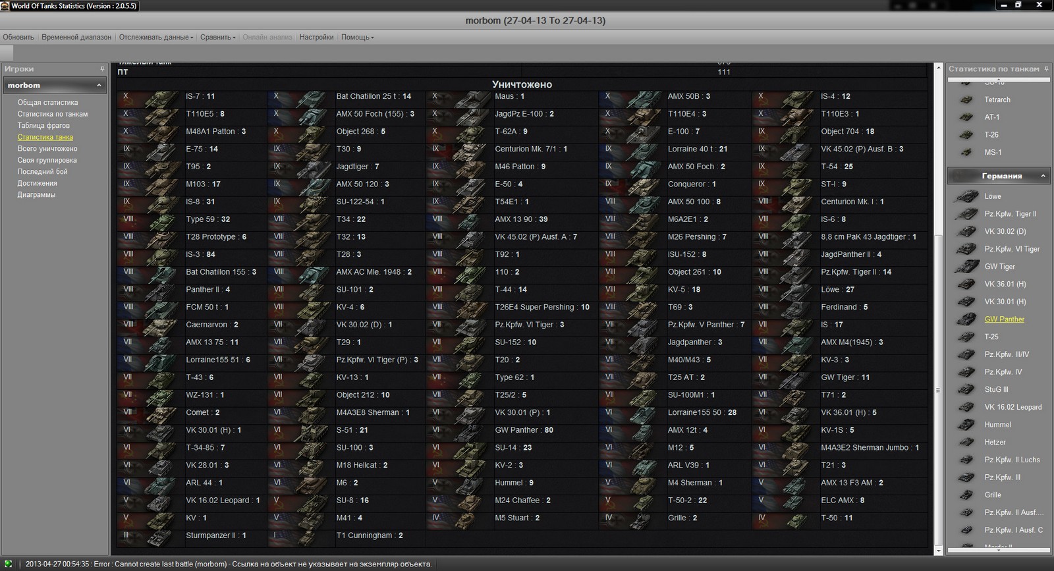Select VK 16.02 Leopard in right list

[1012, 407]
